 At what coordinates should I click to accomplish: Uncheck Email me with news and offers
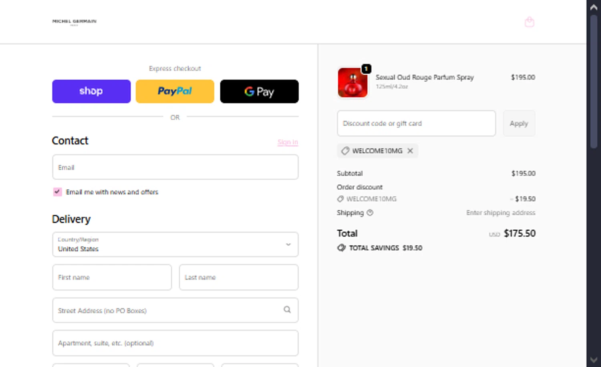pos(57,192)
